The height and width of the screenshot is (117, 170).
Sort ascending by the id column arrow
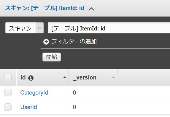click(x=65, y=77)
